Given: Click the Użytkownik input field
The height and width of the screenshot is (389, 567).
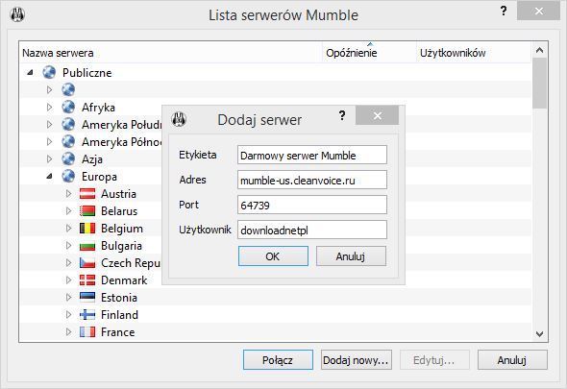Looking at the screenshot, I should (x=312, y=230).
